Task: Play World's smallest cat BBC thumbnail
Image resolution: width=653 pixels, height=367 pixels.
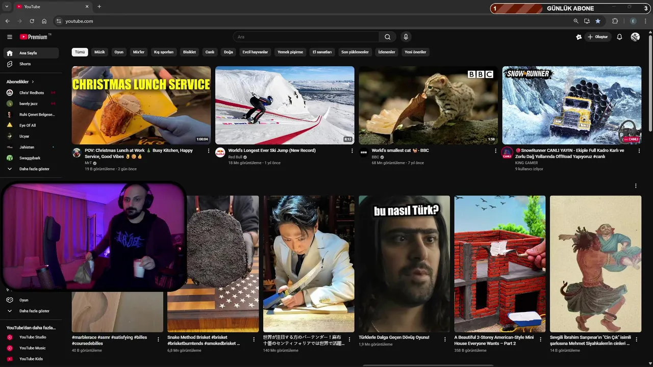Action: 429,105
